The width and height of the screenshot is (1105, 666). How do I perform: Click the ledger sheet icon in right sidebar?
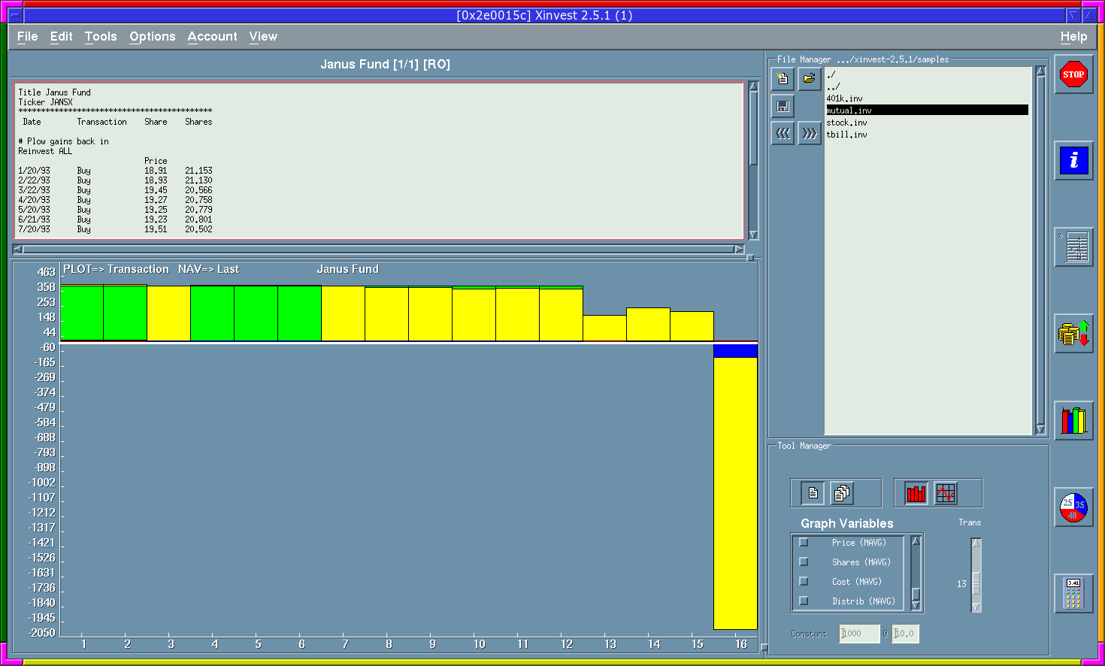click(1073, 247)
